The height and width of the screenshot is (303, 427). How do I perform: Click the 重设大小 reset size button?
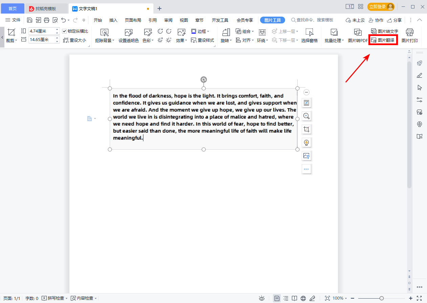click(x=74, y=40)
